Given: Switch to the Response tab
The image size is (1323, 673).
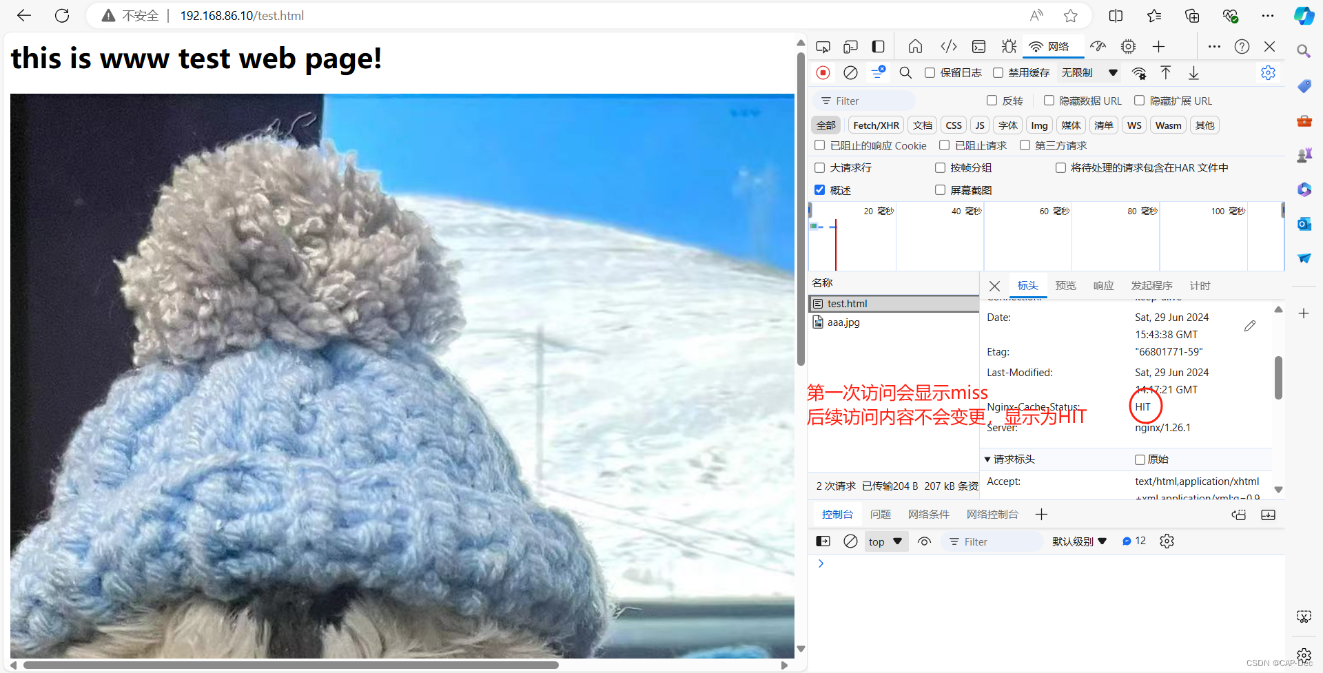Looking at the screenshot, I should point(1103,285).
